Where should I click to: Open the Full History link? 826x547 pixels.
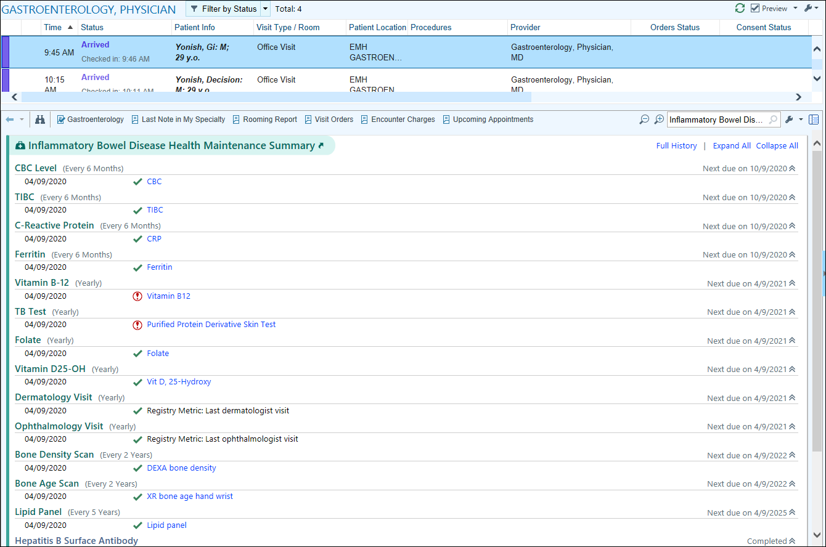676,146
